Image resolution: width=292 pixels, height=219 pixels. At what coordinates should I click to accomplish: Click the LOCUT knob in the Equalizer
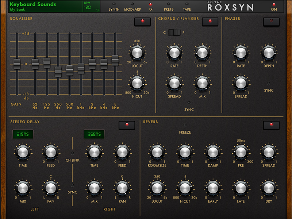[x=137, y=51]
